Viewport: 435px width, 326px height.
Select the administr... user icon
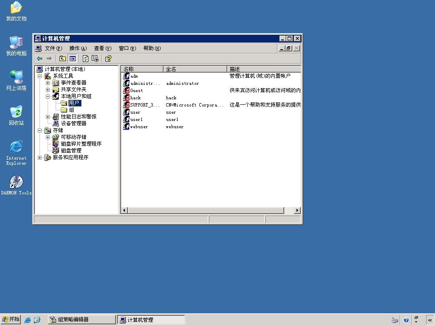click(126, 83)
